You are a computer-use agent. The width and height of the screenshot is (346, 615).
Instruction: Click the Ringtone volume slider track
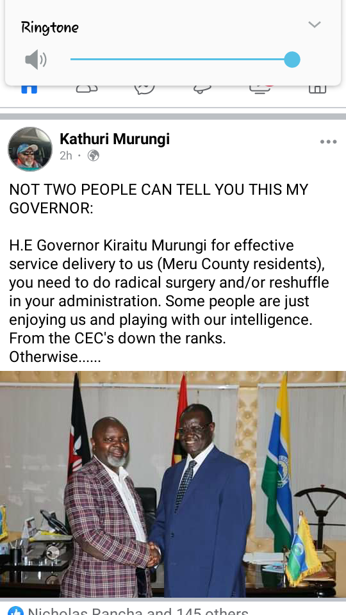click(181, 60)
